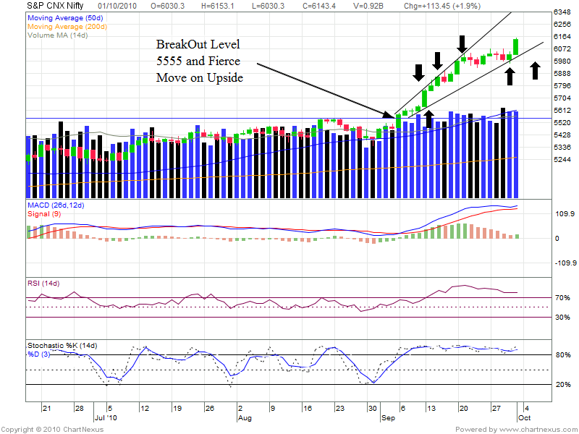579x434 pixels.
Task: Click the middle black down arrow annotation
Action: coord(437,59)
